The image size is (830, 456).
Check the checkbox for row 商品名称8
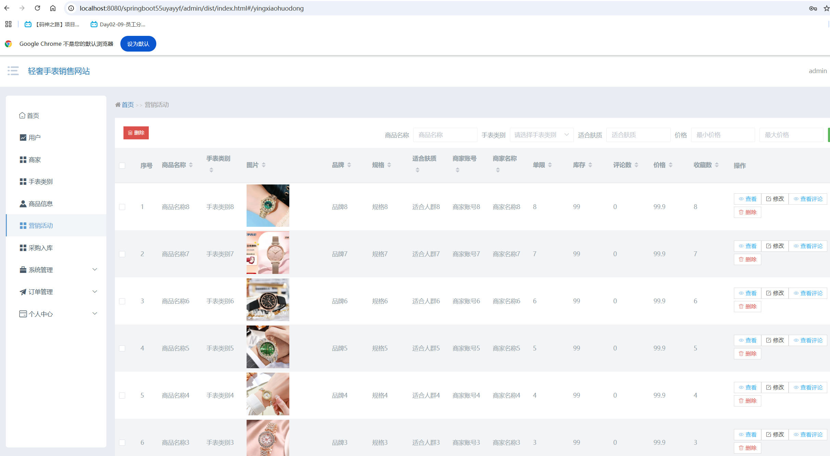122,207
